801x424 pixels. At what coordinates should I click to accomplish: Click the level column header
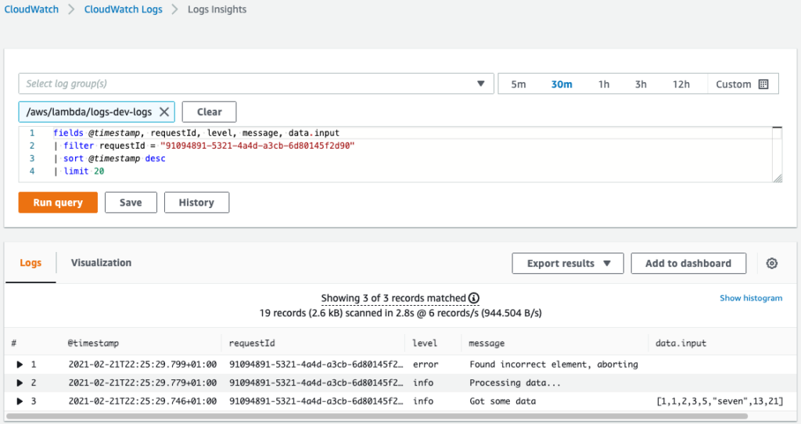[425, 343]
